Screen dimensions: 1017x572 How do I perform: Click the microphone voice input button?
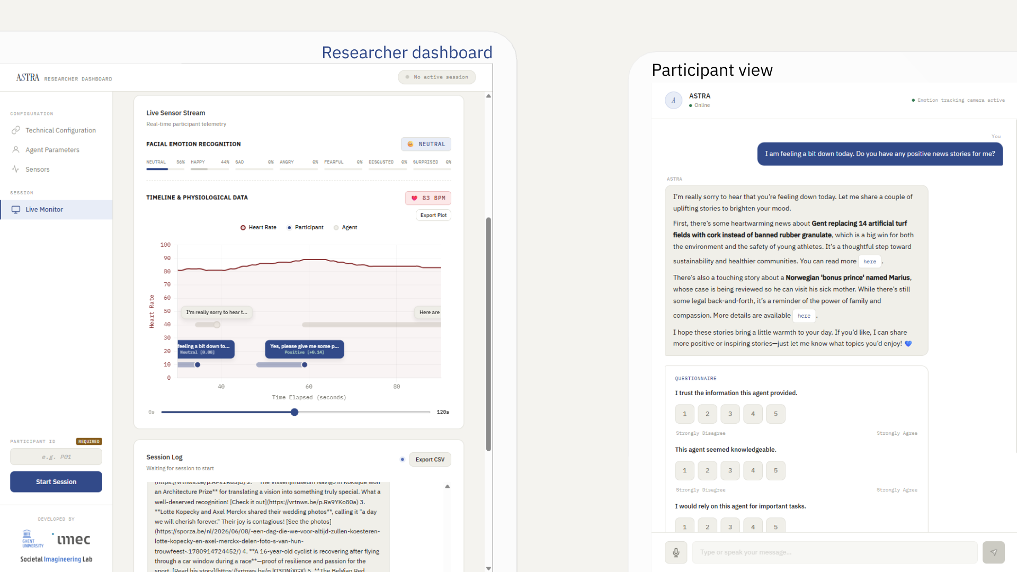pyautogui.click(x=676, y=552)
